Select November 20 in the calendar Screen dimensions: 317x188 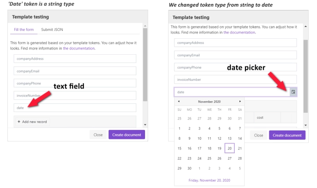click(229, 148)
